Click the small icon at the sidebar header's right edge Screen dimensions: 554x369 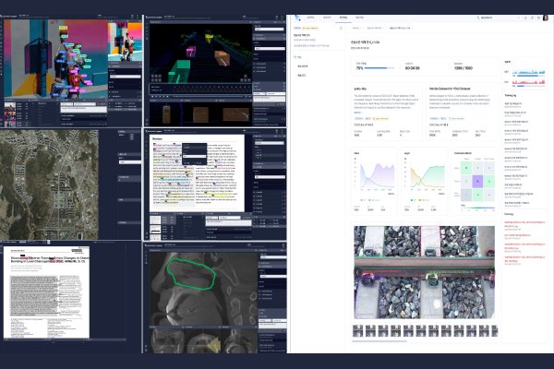(x=341, y=28)
